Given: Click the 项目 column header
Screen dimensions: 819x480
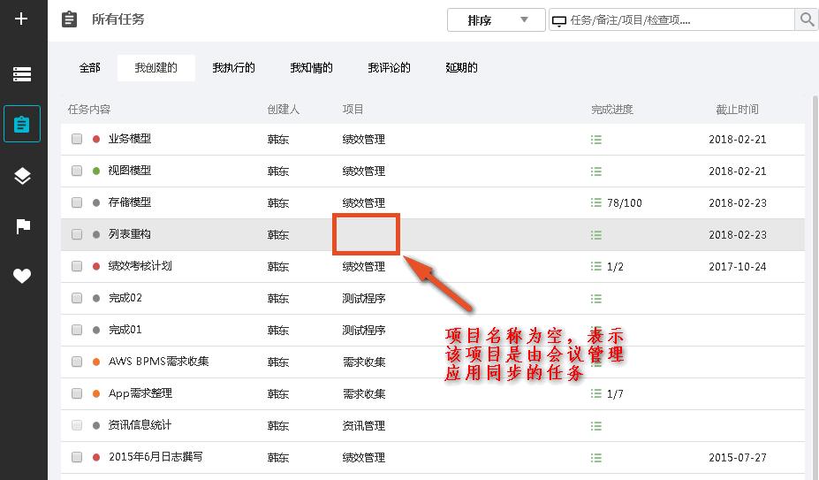Looking at the screenshot, I should coord(353,110).
